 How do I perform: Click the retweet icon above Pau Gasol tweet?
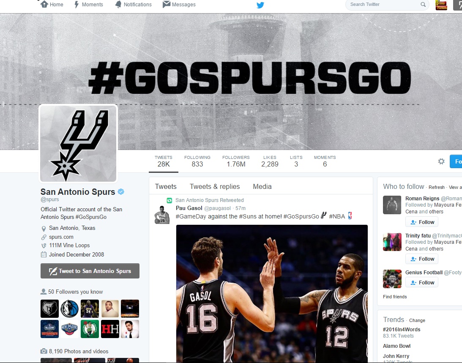point(169,200)
